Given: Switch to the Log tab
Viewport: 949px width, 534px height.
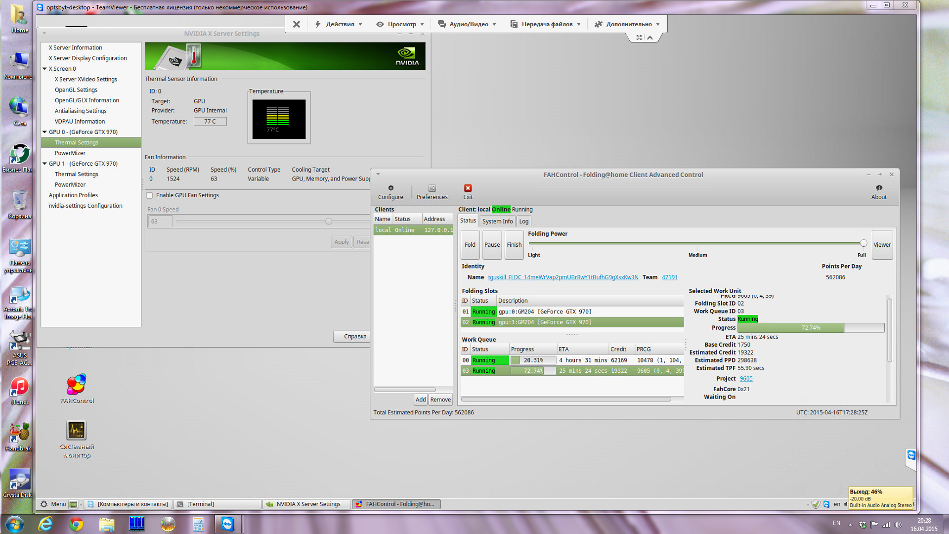Looking at the screenshot, I should (523, 222).
